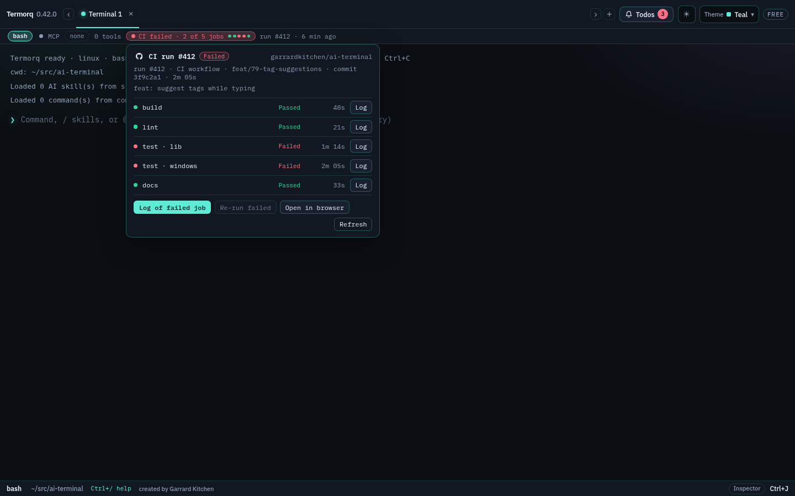Click Ctrl+/ help in the status bar
Image resolution: width=795 pixels, height=496 pixels.
[x=111, y=489]
